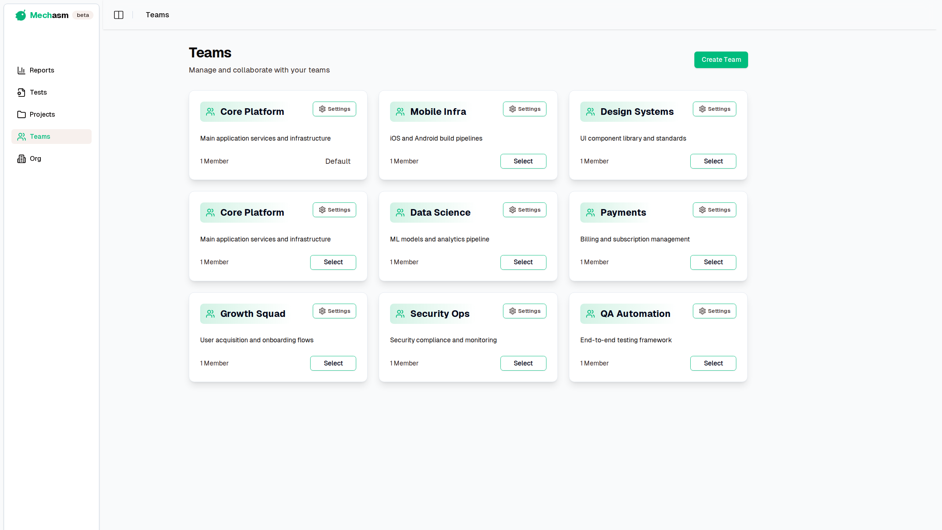Select the Mobile Infra team
Screen dimensions: 942x530
(x=523, y=161)
